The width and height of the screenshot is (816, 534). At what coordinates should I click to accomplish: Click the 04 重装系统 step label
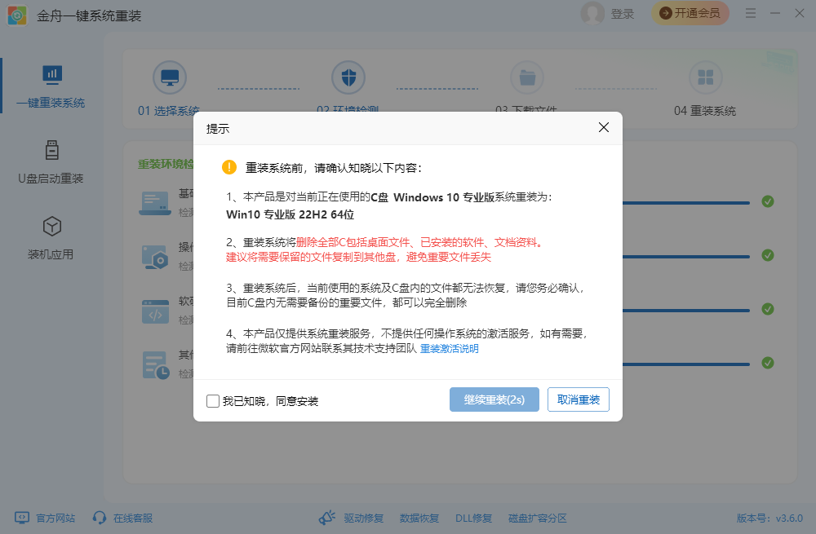tap(705, 111)
